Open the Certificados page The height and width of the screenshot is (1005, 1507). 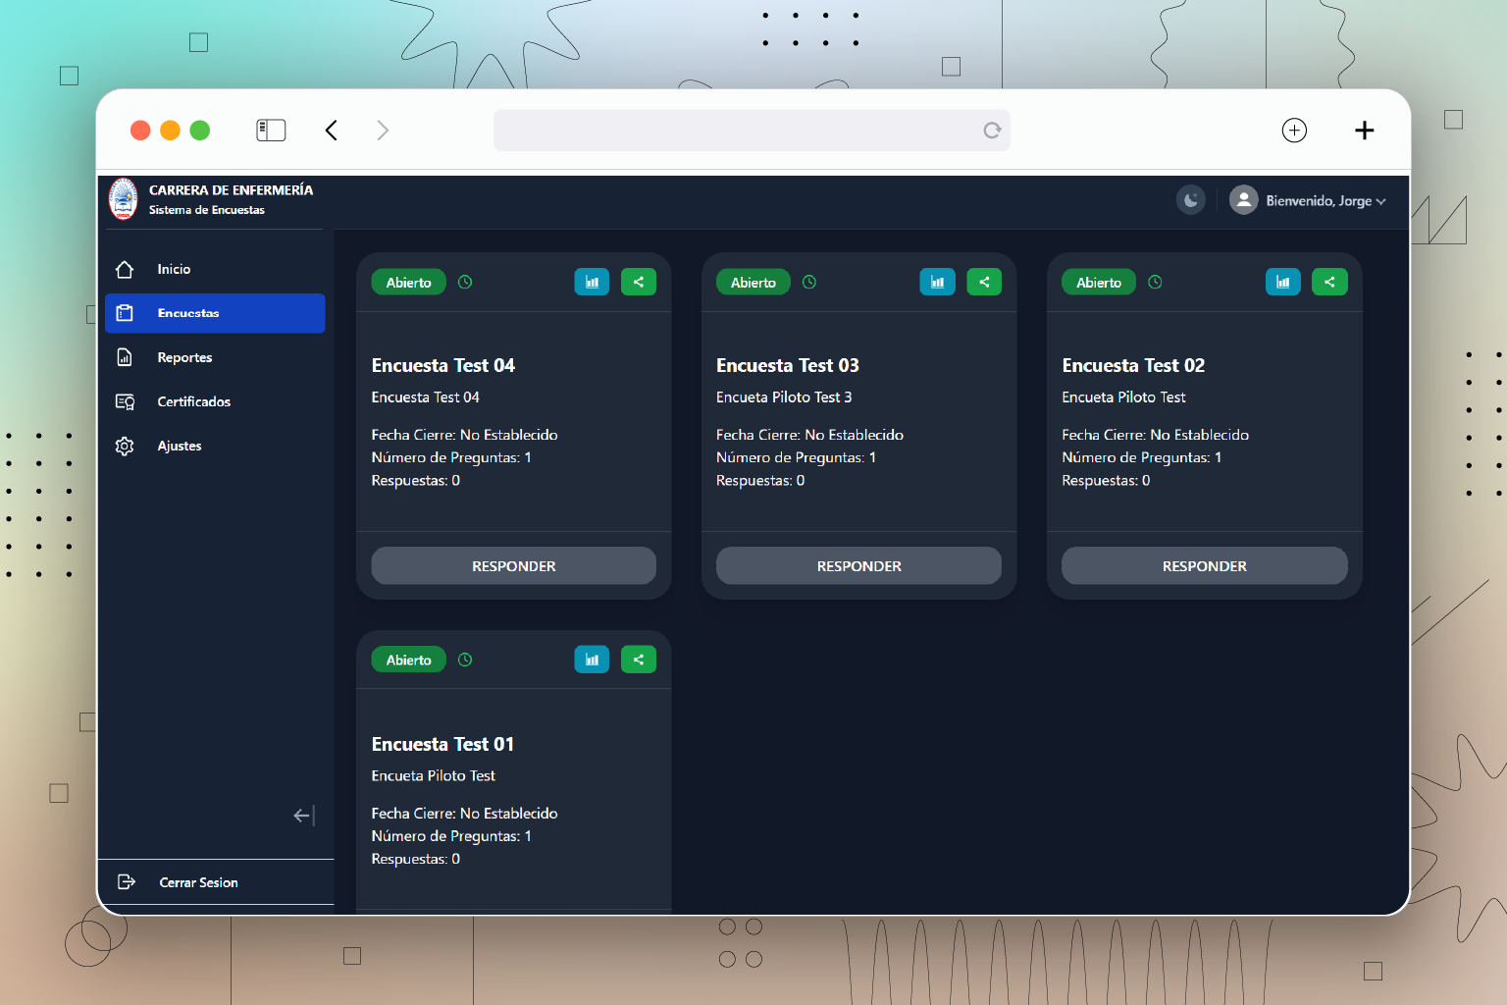click(193, 401)
